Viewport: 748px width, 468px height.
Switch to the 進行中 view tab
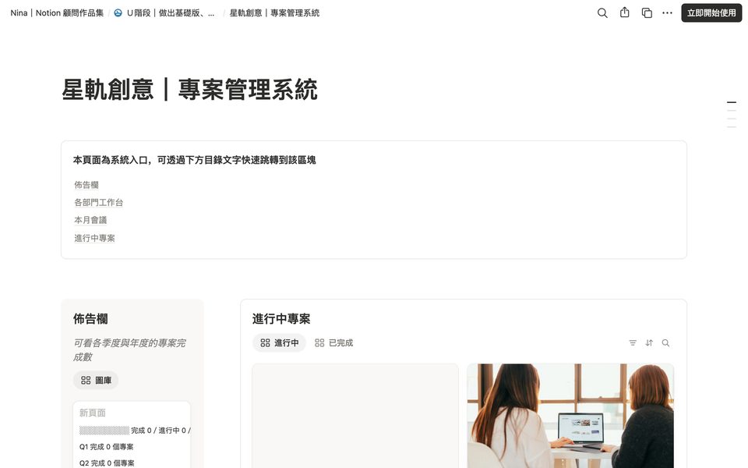tap(279, 343)
